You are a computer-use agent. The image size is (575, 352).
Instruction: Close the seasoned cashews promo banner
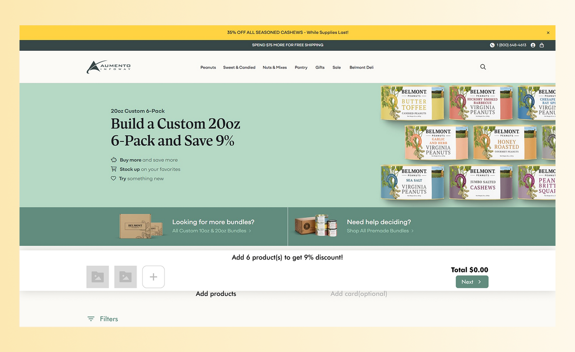(548, 33)
